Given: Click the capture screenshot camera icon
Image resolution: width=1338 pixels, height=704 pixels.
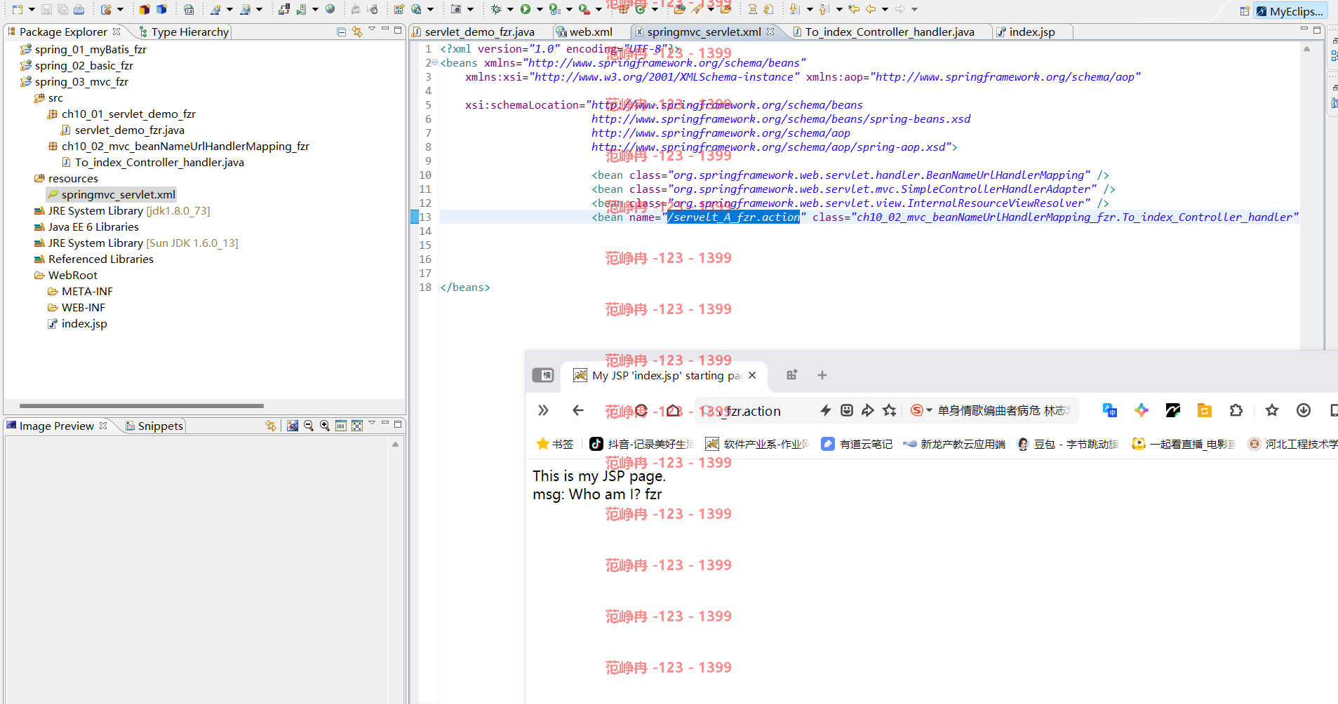Looking at the screenshot, I should [456, 9].
